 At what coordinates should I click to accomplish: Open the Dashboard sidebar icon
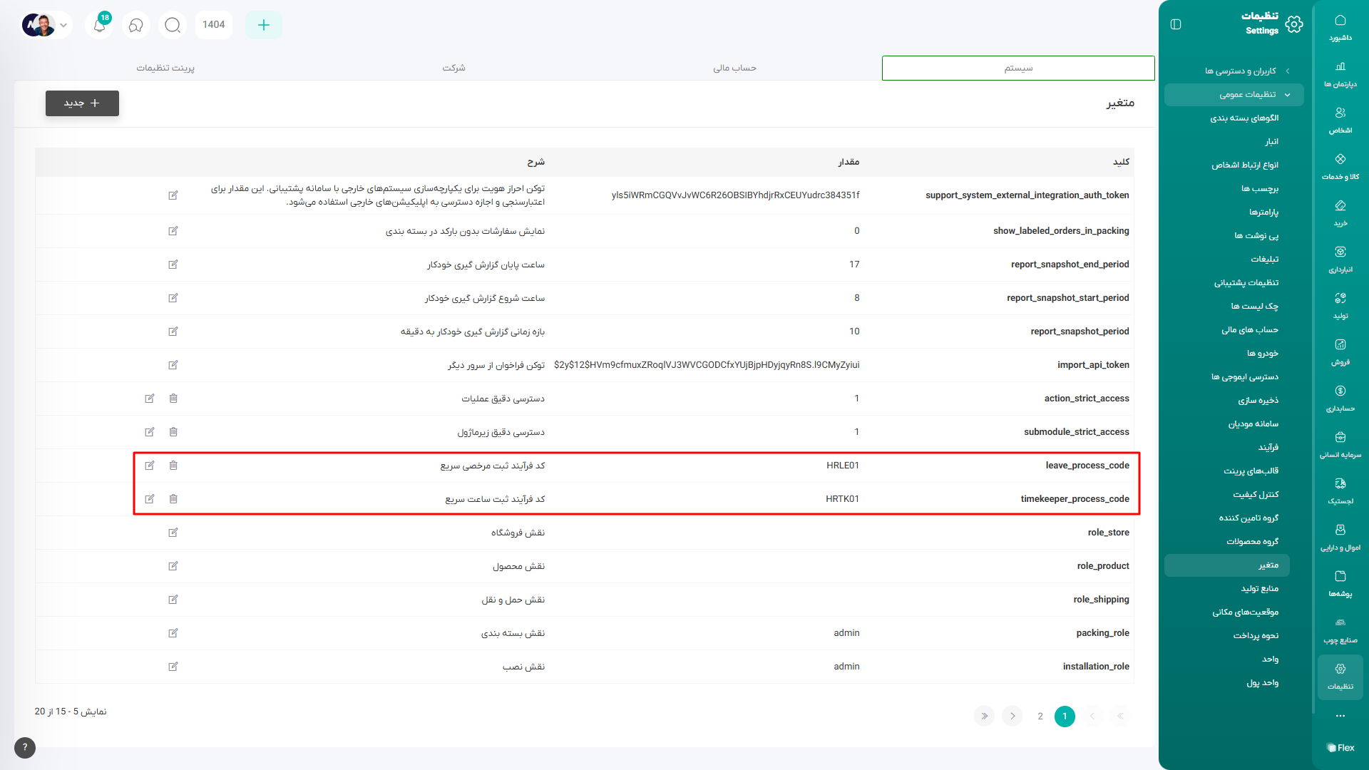[x=1340, y=27]
